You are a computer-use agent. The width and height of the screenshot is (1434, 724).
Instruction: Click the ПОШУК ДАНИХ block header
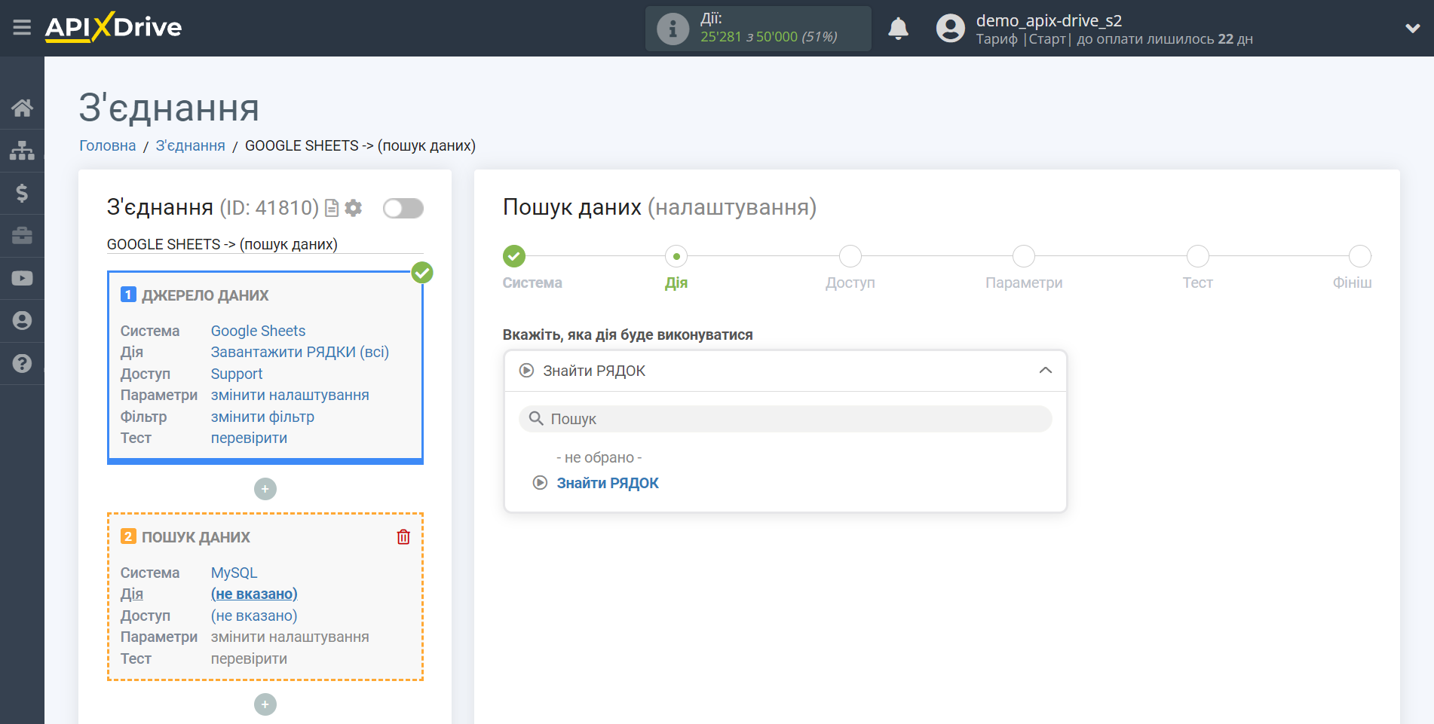(x=196, y=537)
